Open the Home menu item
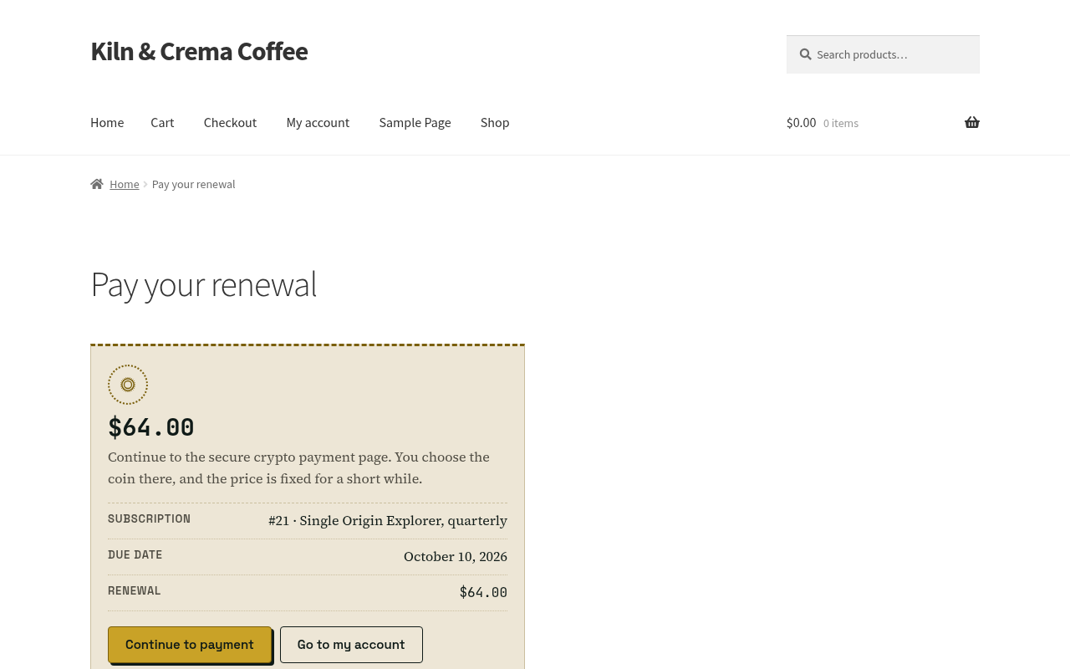The width and height of the screenshot is (1070, 669). tap(107, 123)
